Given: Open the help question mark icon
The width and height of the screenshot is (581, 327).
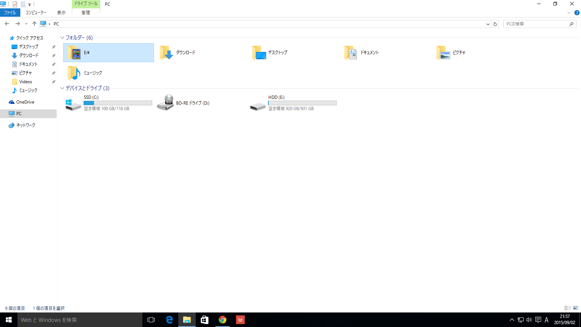Looking at the screenshot, I should pos(577,13).
